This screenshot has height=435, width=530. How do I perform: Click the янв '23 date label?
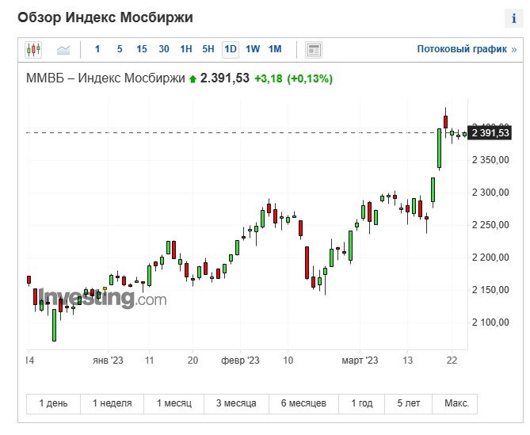point(108,361)
